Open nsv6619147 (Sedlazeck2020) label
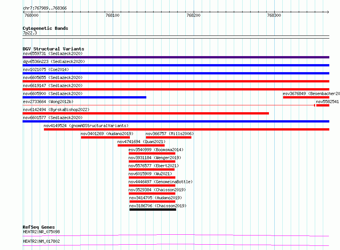Viewport: 340px width, 250px height. coord(53,85)
